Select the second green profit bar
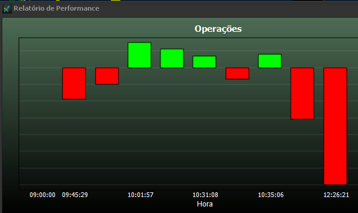The height and width of the screenshot is (213, 358). click(172, 58)
